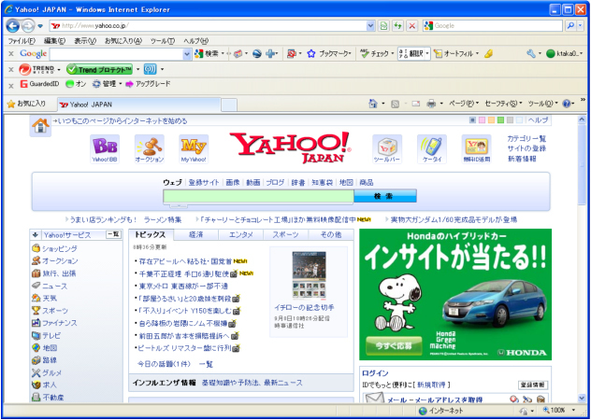Open the 表示(V) menu

(x=85, y=41)
